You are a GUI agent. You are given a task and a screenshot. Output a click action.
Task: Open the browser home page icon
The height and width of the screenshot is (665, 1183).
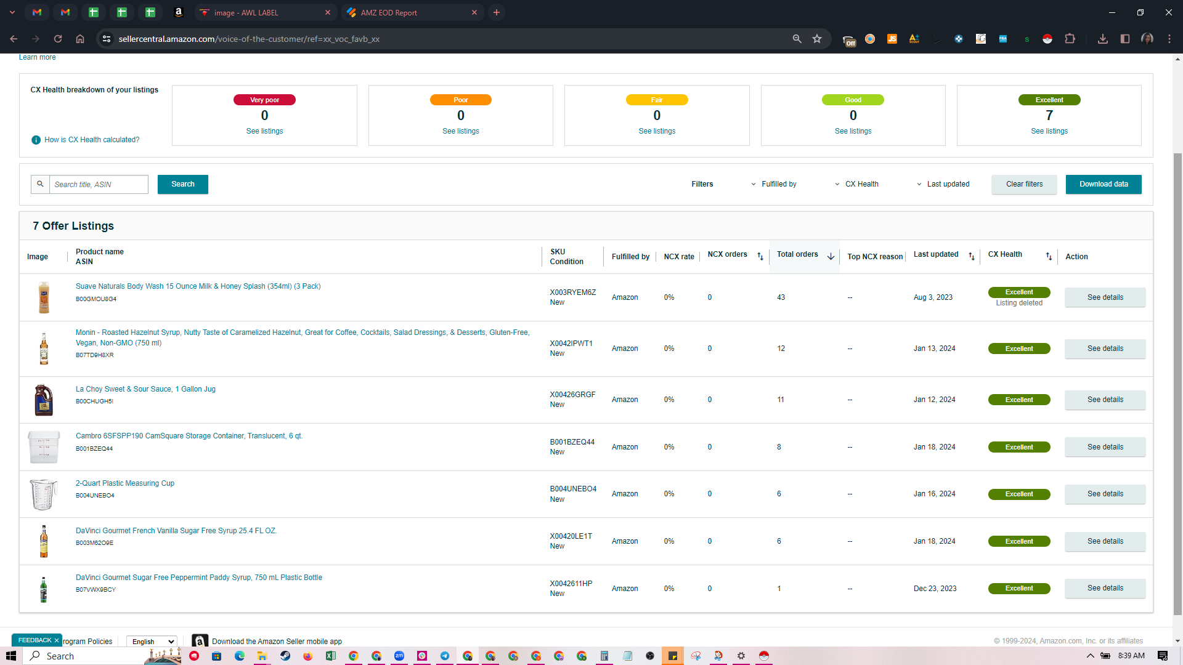(80, 39)
